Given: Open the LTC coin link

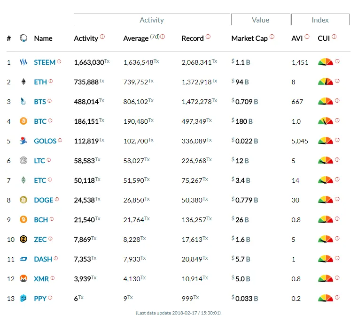Looking at the screenshot, I should pyautogui.click(x=39, y=161).
